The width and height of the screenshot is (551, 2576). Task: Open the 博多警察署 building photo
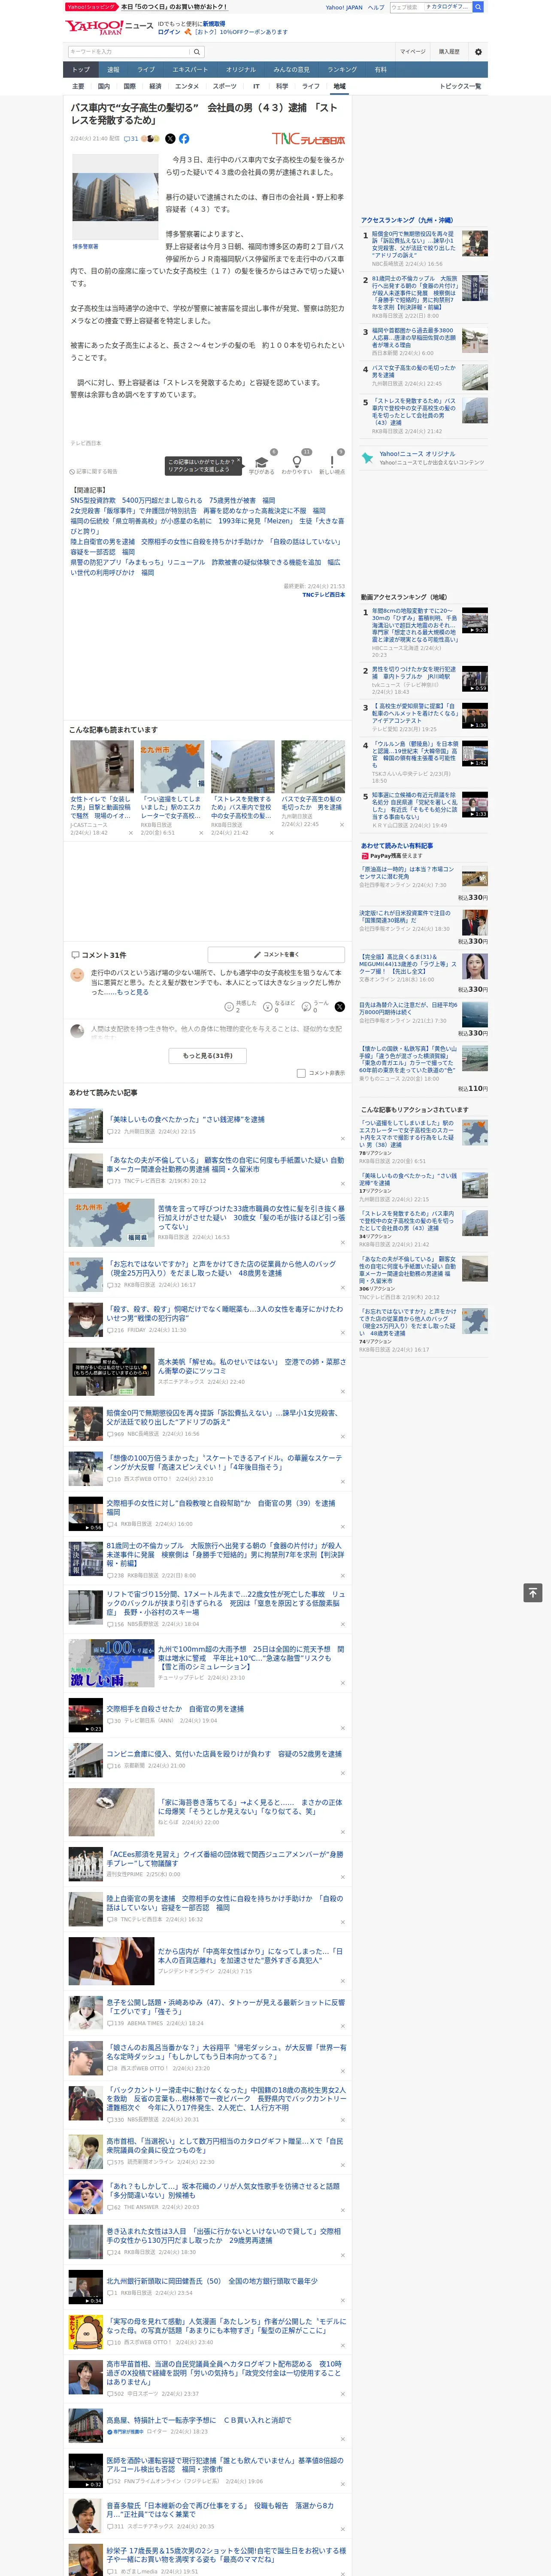(x=115, y=196)
